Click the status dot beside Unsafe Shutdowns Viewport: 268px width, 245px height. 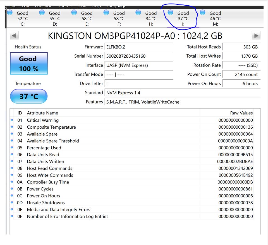point(12,202)
